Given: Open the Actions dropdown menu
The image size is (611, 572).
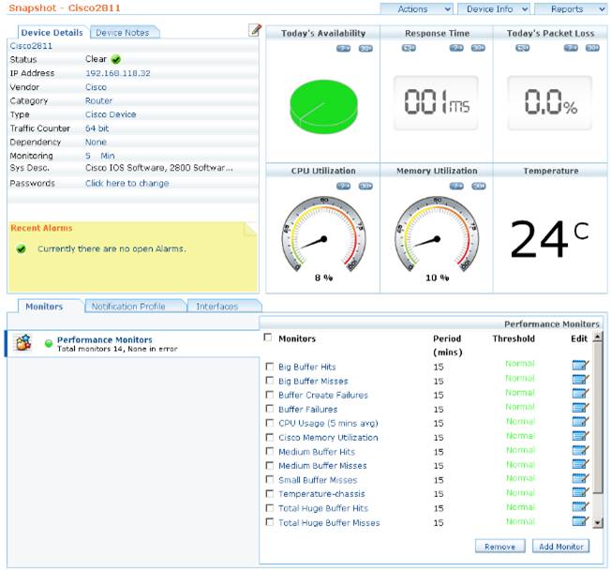Looking at the screenshot, I should pos(417,9).
